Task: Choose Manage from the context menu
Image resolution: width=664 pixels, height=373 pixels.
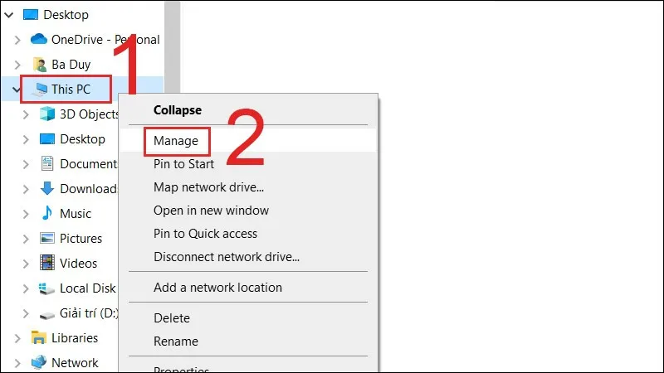Action: pos(176,141)
